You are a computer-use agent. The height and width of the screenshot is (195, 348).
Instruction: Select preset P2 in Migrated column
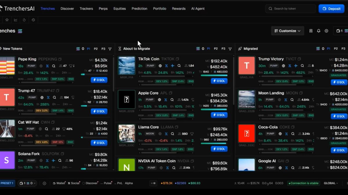[x=336, y=49]
